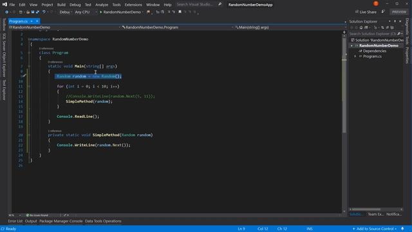Click the screwdriver quick-action icon on line 9
Image resolution: width=412 pixels, height=232 pixels.
24,76
